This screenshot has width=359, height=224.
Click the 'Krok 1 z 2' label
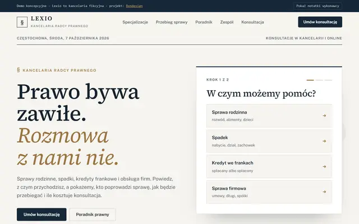click(x=218, y=80)
